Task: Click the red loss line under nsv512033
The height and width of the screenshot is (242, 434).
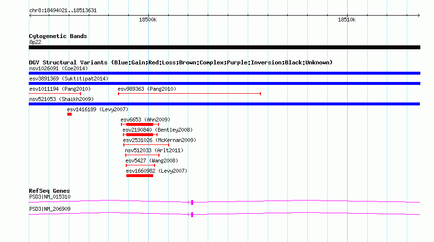Action: (142, 155)
